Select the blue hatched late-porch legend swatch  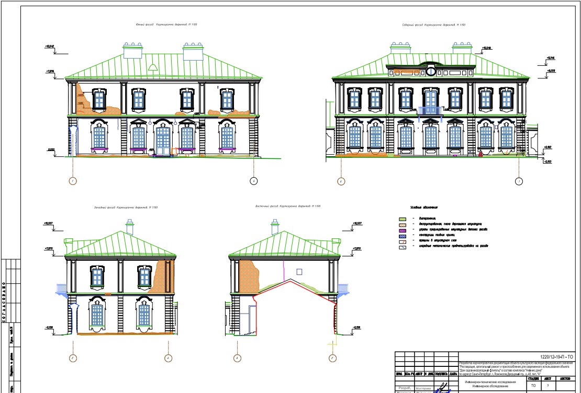(x=403, y=236)
